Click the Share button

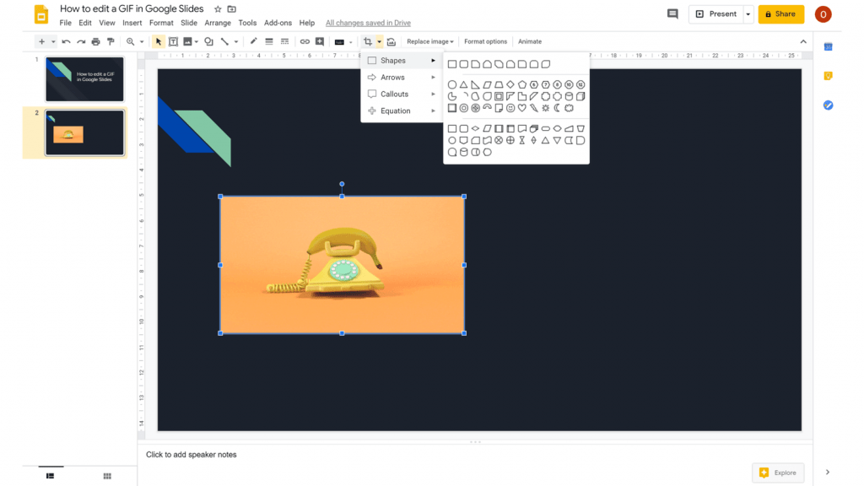780,14
